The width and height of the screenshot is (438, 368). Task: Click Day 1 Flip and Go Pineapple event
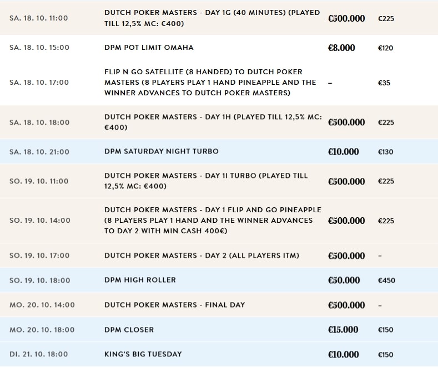[213, 221]
